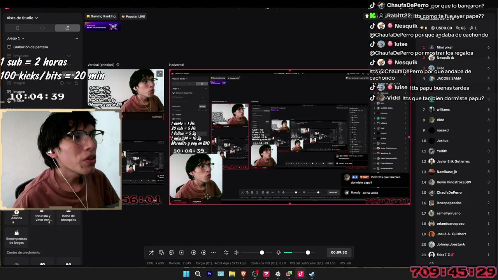This screenshot has width=498, height=280.
Task: Open the Juego 1 scene options menu
Action: 76,38
